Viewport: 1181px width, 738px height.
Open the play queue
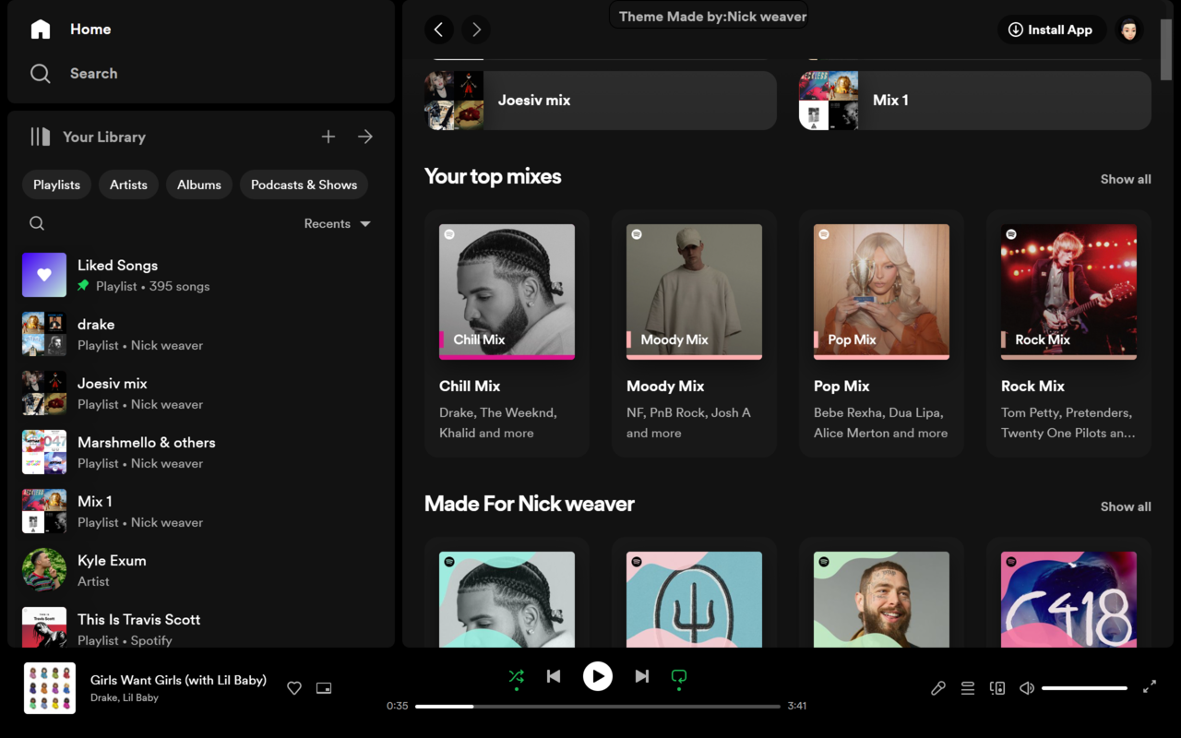tap(968, 688)
